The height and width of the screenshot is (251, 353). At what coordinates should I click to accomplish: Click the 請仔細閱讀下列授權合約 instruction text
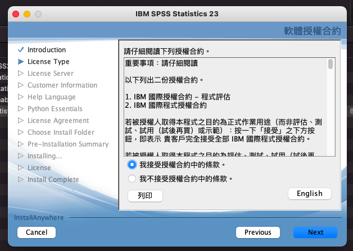tap(167, 51)
